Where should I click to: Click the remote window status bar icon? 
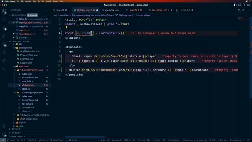click(3, 140)
